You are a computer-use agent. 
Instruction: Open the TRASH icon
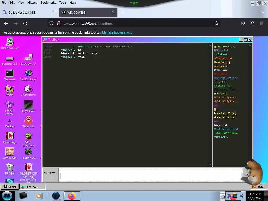10,169
